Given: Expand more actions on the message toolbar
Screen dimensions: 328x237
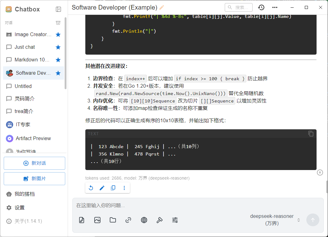Looking at the screenshot, I should click(124, 188).
